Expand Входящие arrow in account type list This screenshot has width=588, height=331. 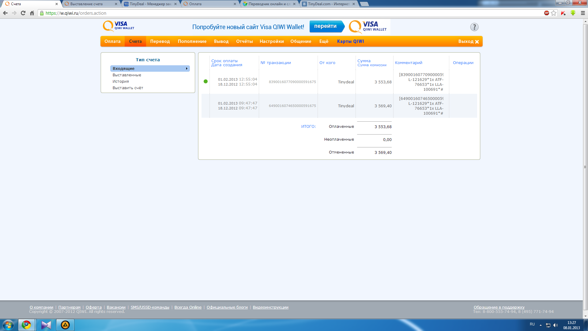[x=187, y=69]
